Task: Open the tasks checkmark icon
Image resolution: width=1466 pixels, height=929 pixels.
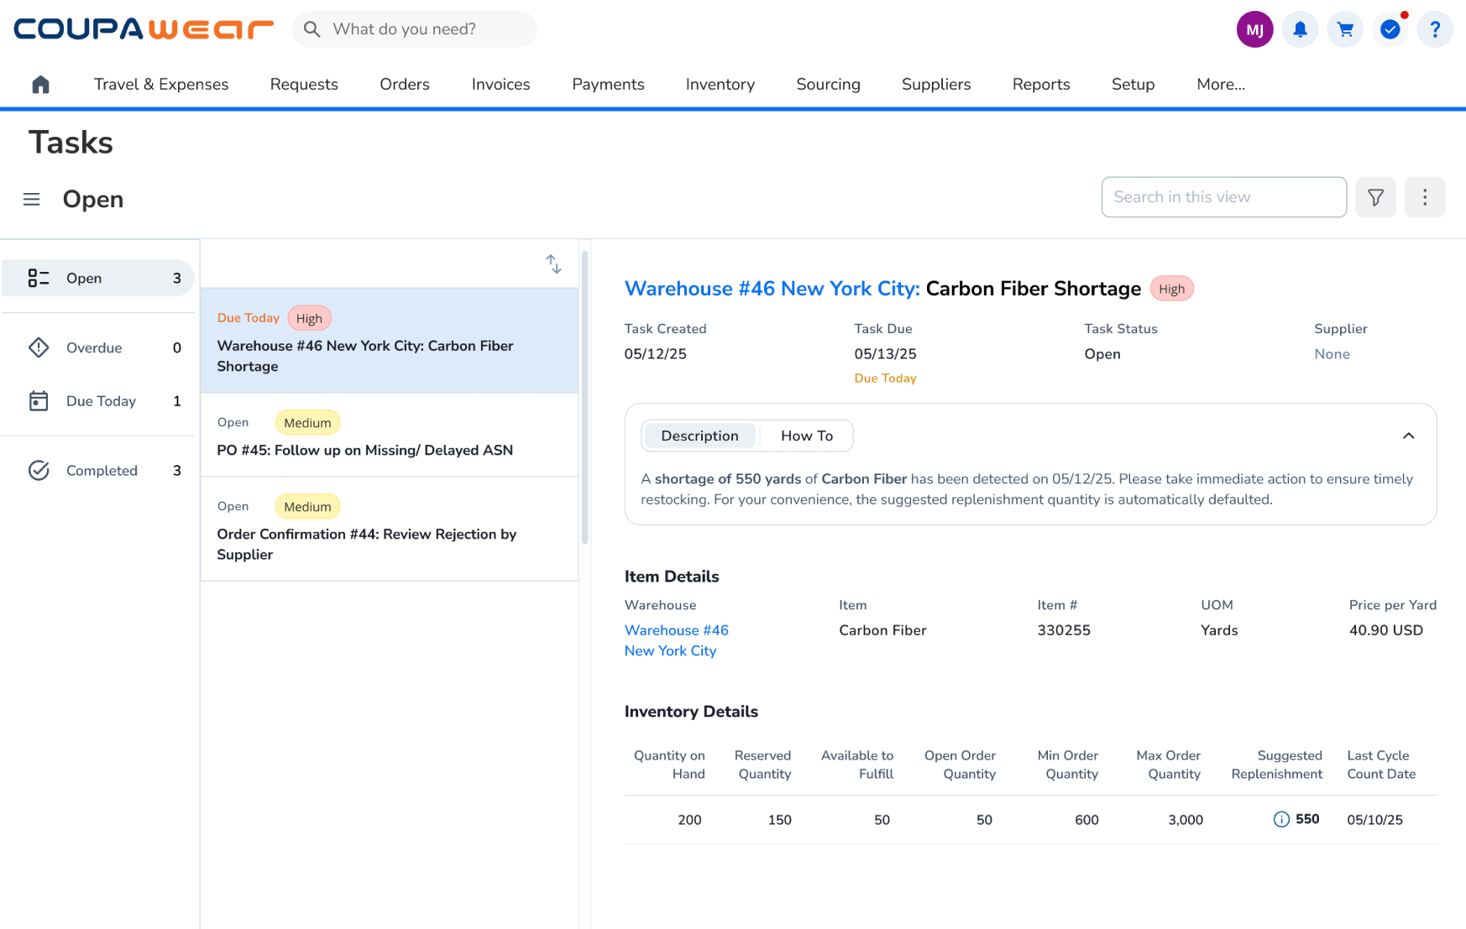Action: click(1390, 29)
